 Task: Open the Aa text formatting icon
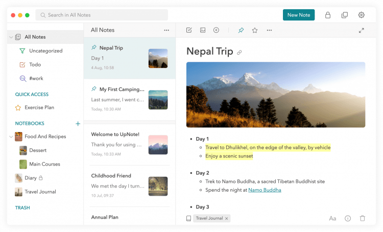pyautogui.click(x=332, y=218)
